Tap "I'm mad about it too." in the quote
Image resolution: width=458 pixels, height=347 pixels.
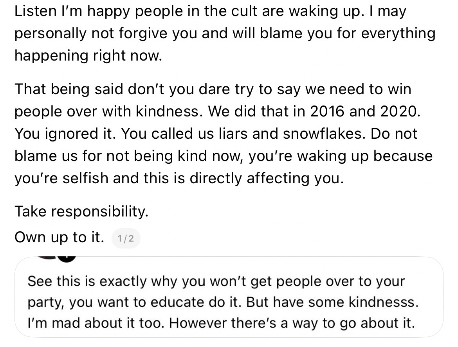pos(97,323)
